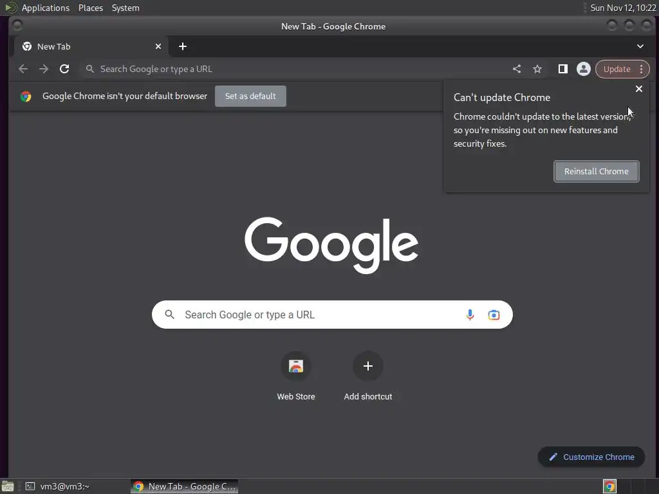Viewport: 659px width, 494px height.
Task: Open the Applications menu
Action: 46,8
